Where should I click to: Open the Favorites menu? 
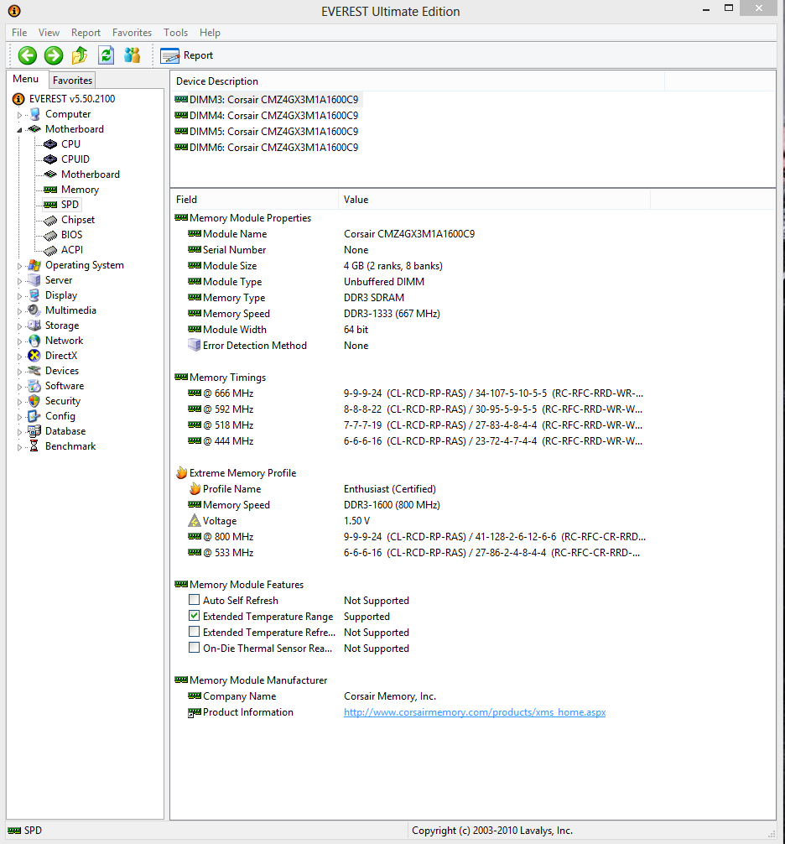(x=132, y=33)
